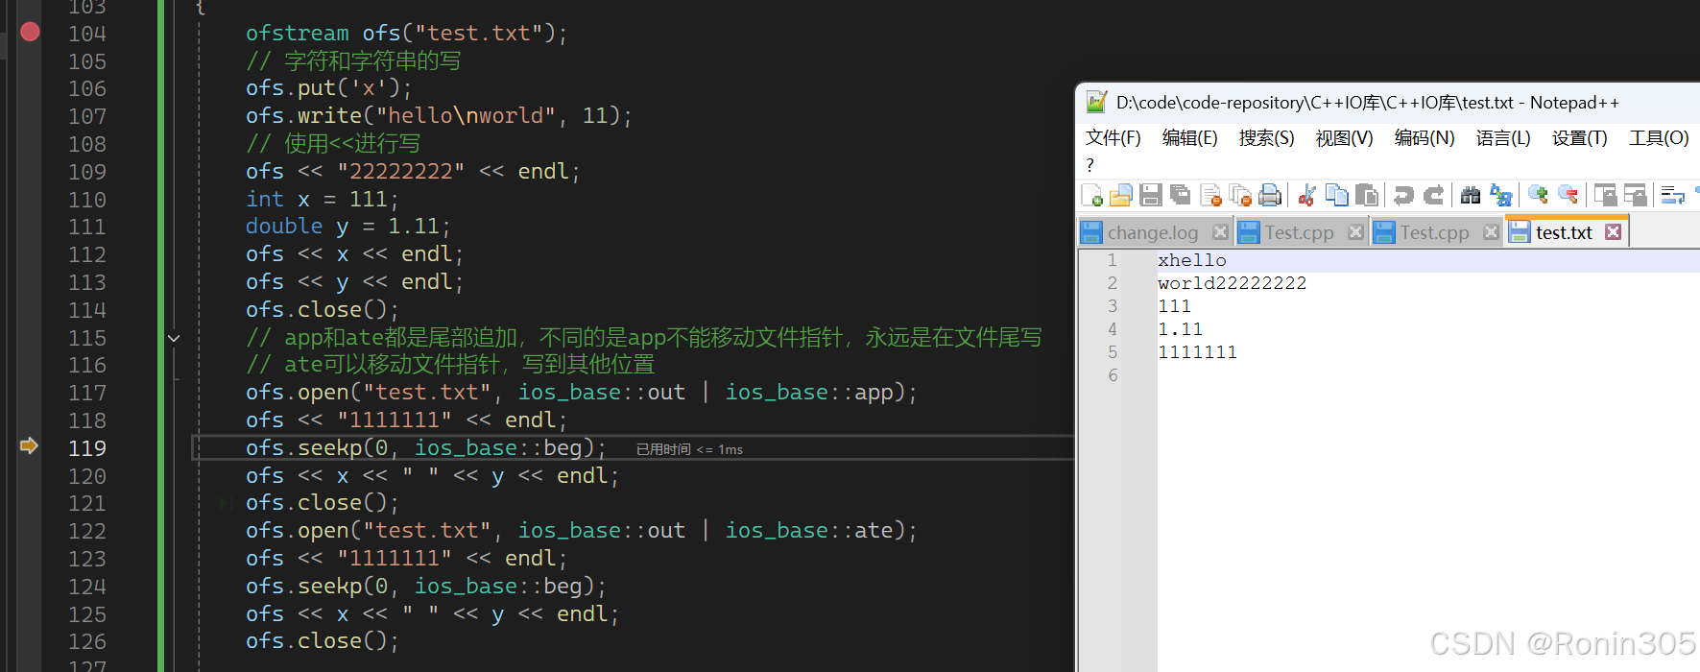Click elapsed time hint 已用时间 <= 1ms
The image size is (1700, 672).
click(689, 449)
